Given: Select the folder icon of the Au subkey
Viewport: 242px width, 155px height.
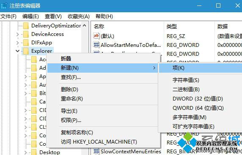Looking at the screenshot, I should [34, 85].
